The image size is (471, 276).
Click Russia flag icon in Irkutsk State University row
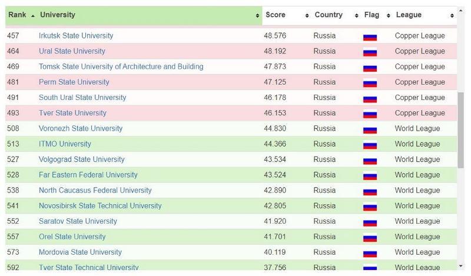[x=370, y=36]
